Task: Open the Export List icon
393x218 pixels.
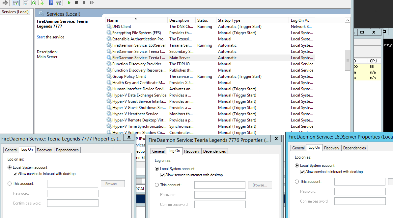Action: (x=41, y=3)
